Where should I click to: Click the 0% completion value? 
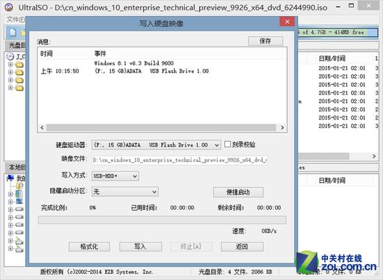[x=93, y=208]
